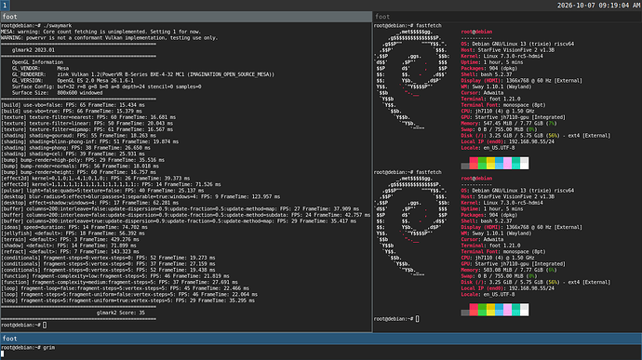The height and width of the screenshot is (360, 642).
Task: Click the prompt cursor below glmark2 Score
Action: click(45, 325)
